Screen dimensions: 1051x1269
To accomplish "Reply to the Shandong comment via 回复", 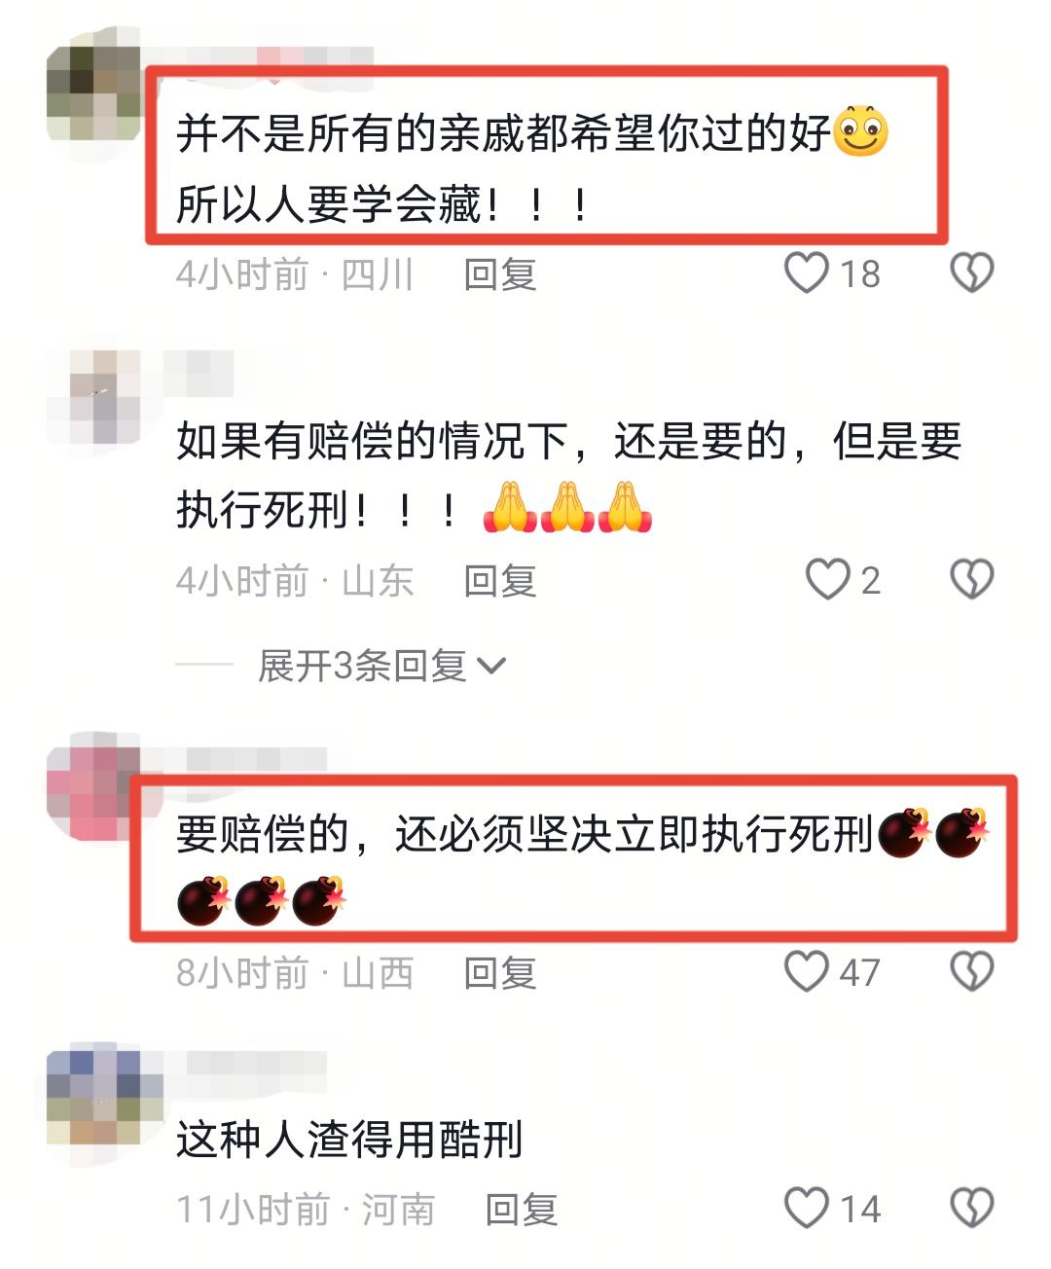I will pyautogui.click(x=500, y=581).
